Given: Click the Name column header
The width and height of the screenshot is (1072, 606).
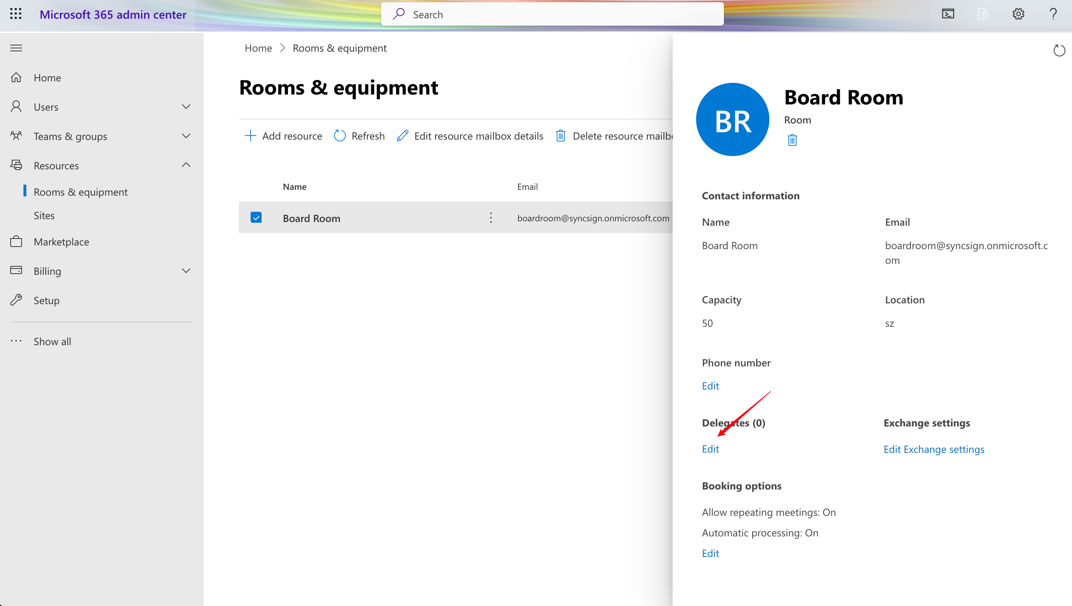Looking at the screenshot, I should (295, 186).
